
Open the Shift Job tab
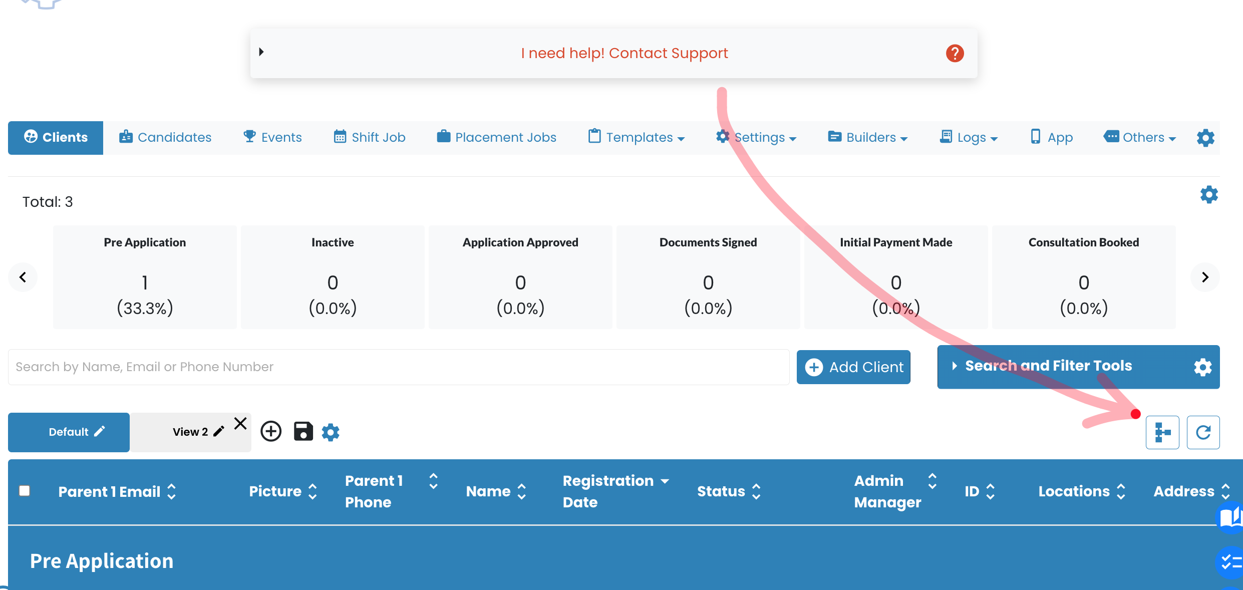pos(370,137)
